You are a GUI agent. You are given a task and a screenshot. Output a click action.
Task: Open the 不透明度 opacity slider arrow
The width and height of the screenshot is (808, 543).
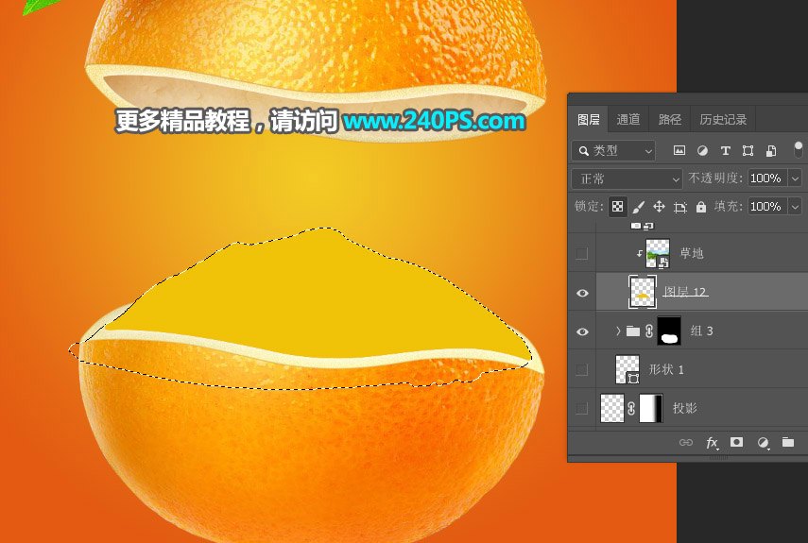pyautogui.click(x=795, y=178)
